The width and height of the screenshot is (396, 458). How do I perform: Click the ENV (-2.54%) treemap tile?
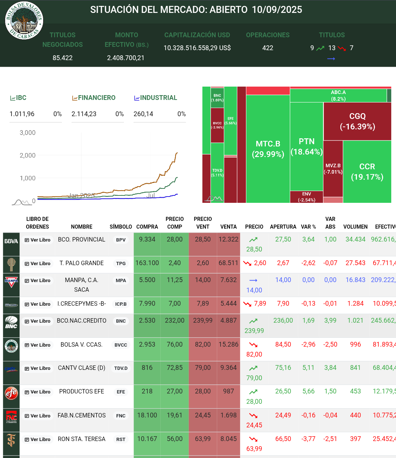[306, 197]
